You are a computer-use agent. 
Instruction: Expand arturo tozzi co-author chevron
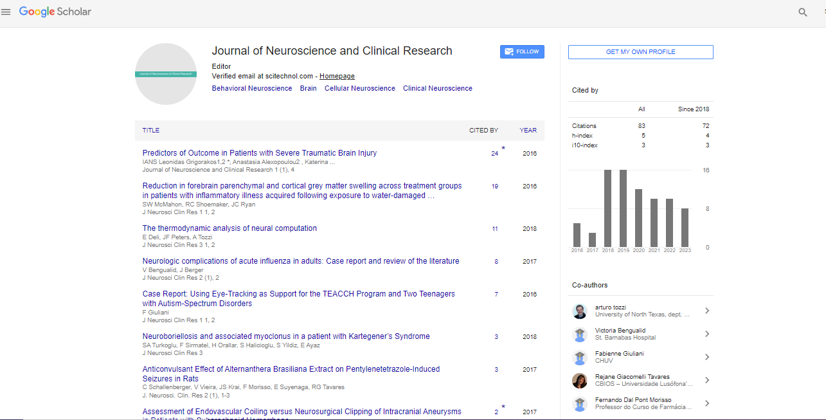[706, 311]
